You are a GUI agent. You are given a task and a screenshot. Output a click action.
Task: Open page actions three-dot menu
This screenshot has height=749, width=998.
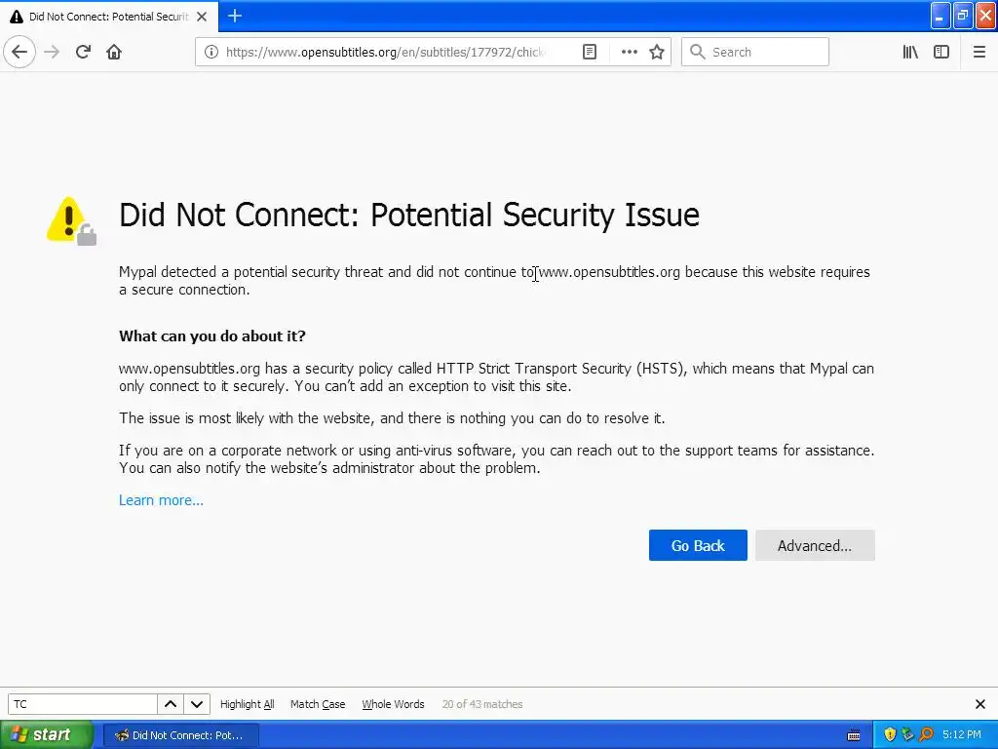tap(630, 52)
